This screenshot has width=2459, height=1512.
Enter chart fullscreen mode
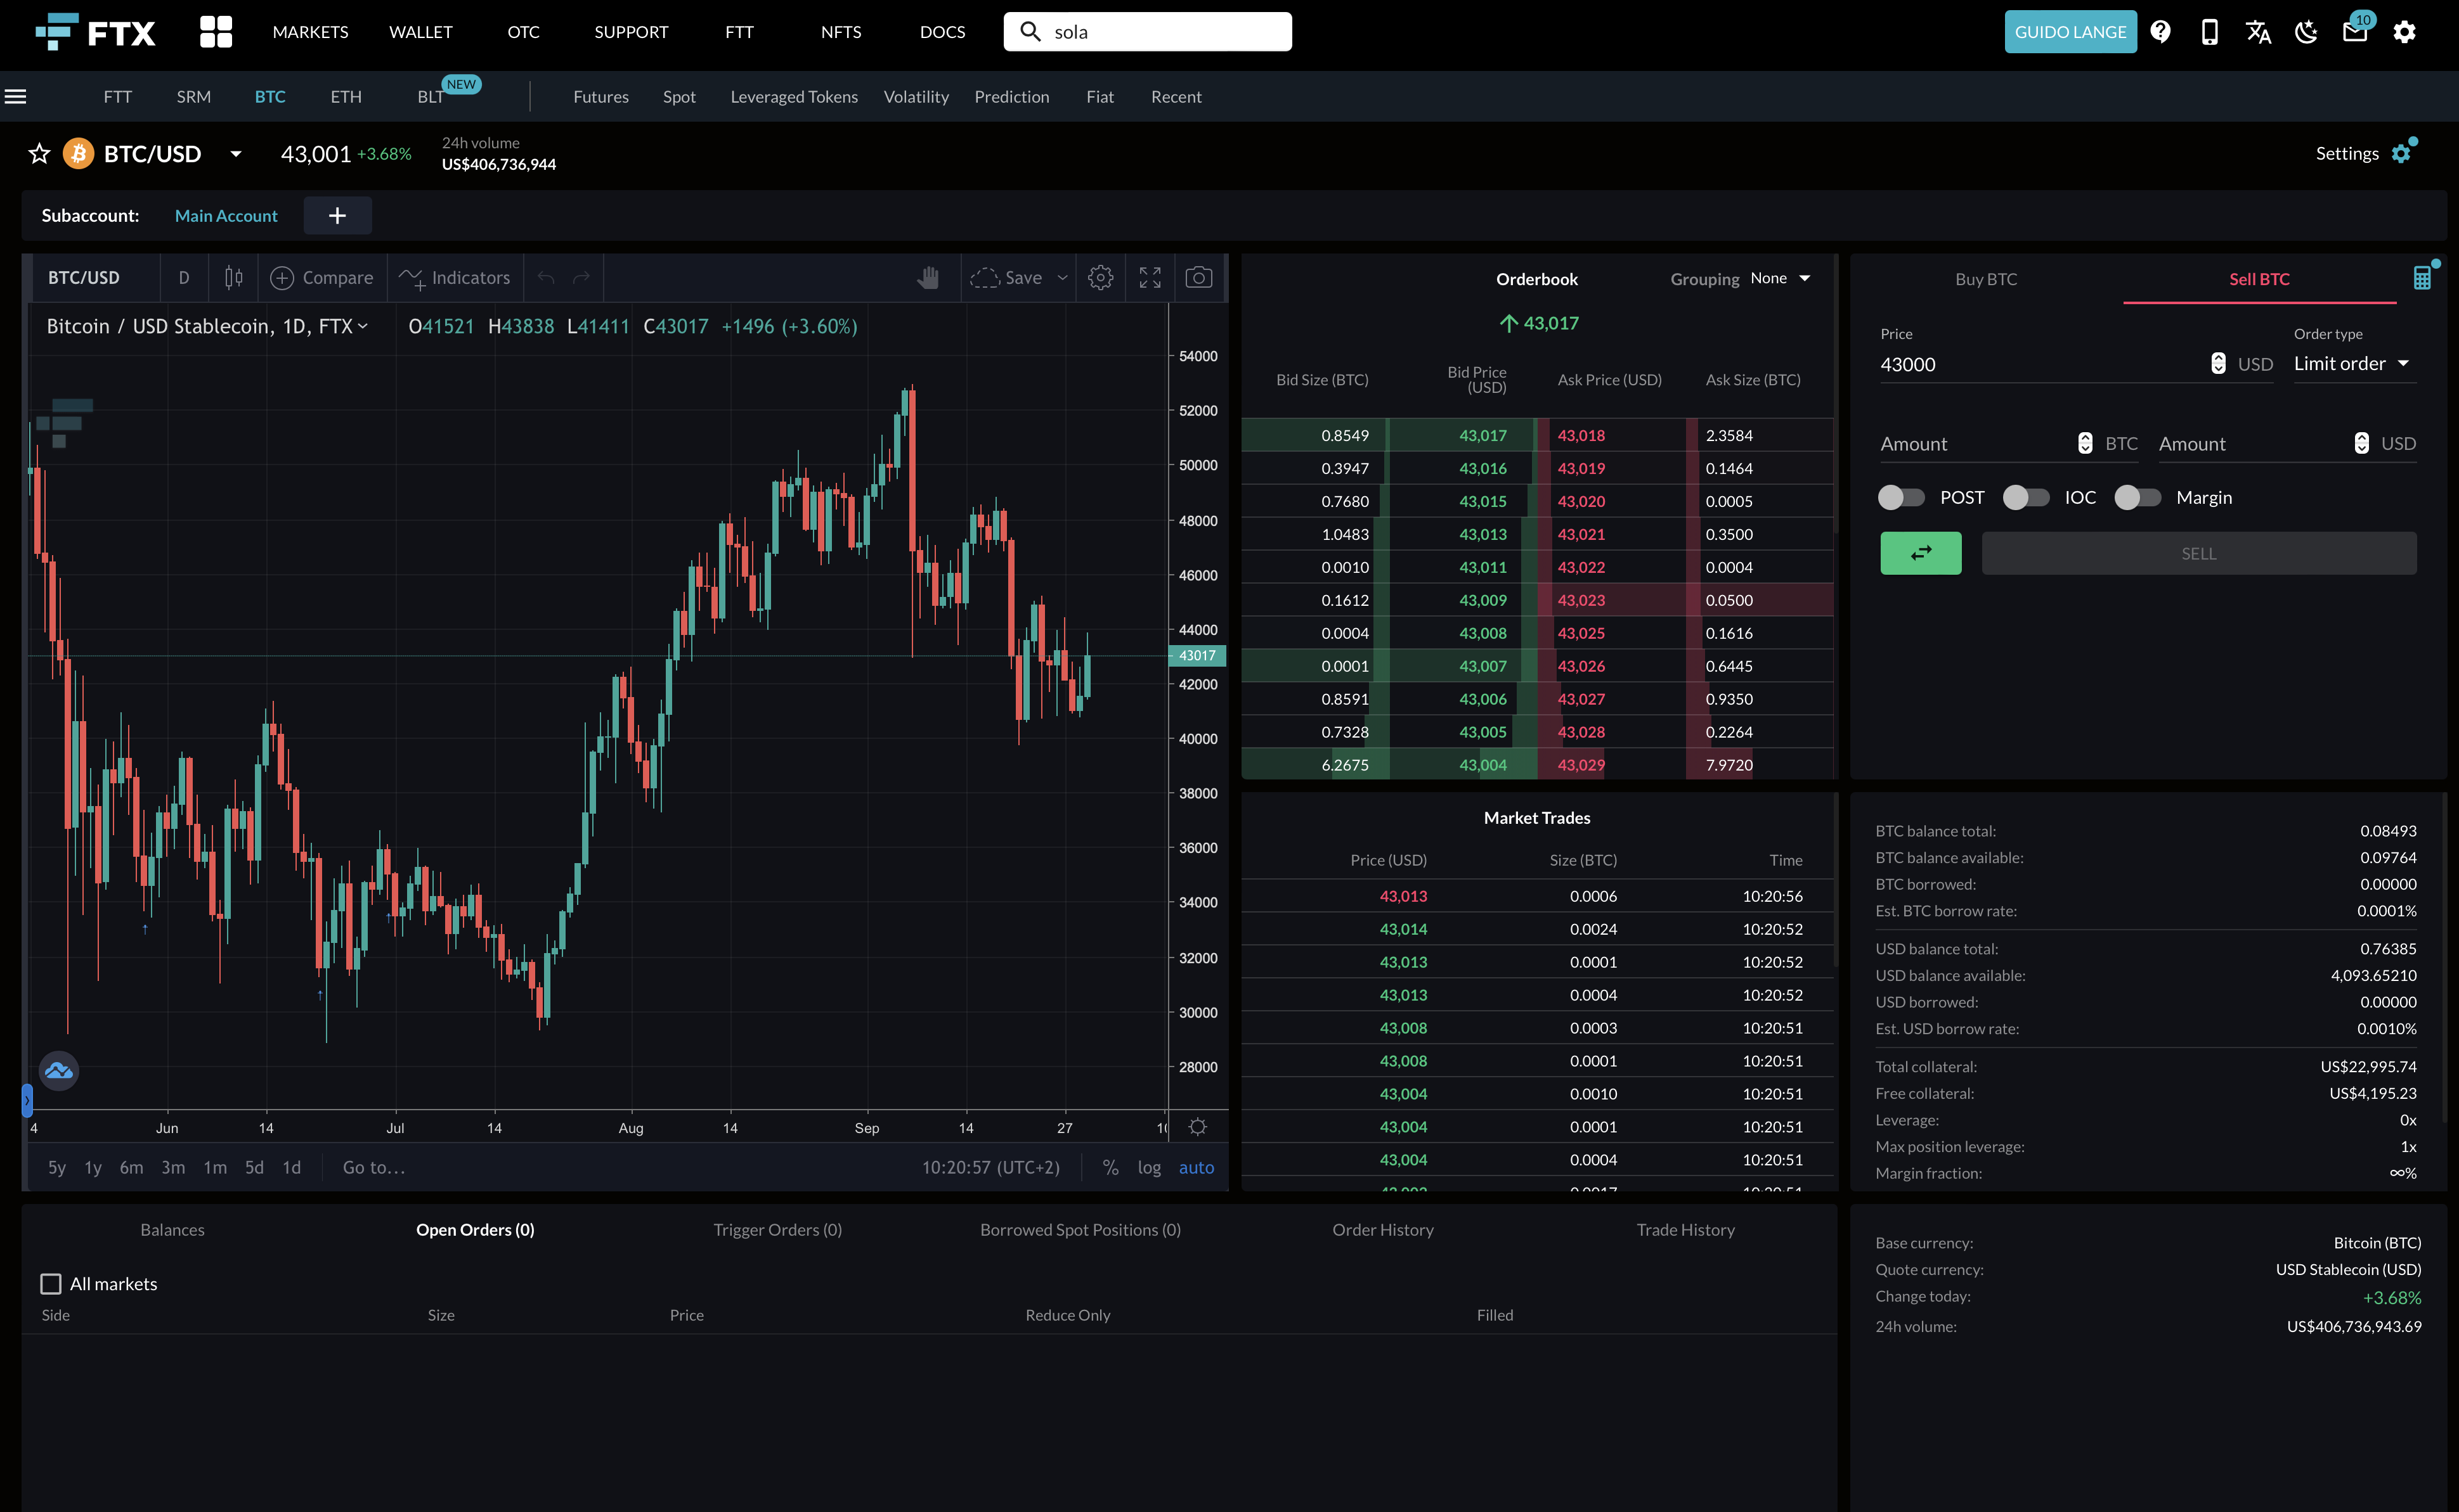(x=1150, y=278)
